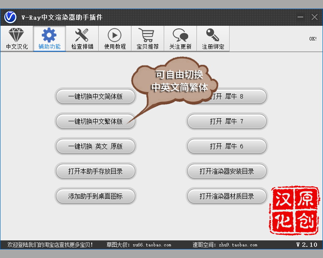Click 打开 犀牛 7 button
Screen dimensions: 323x258
pyautogui.click(x=227, y=121)
